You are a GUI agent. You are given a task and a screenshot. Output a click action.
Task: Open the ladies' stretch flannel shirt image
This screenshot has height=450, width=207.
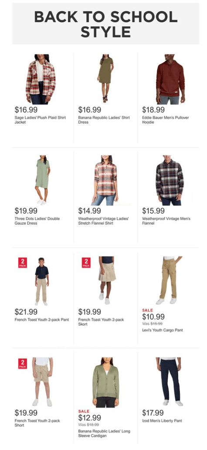[x=105, y=180]
